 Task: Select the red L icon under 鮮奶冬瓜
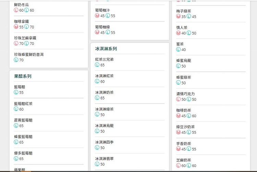(16, 10)
